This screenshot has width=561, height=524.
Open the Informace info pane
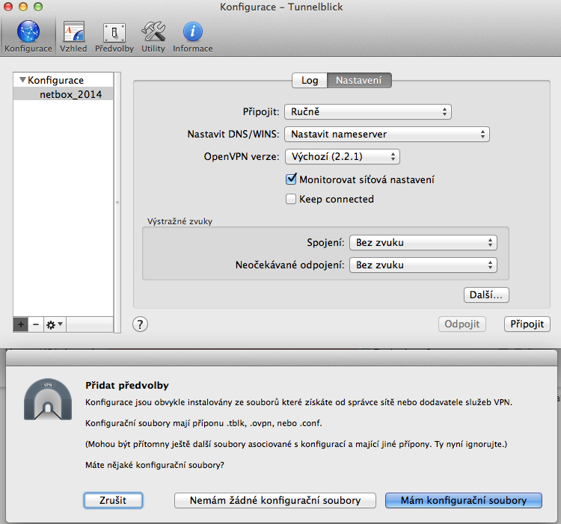pyautogui.click(x=192, y=35)
